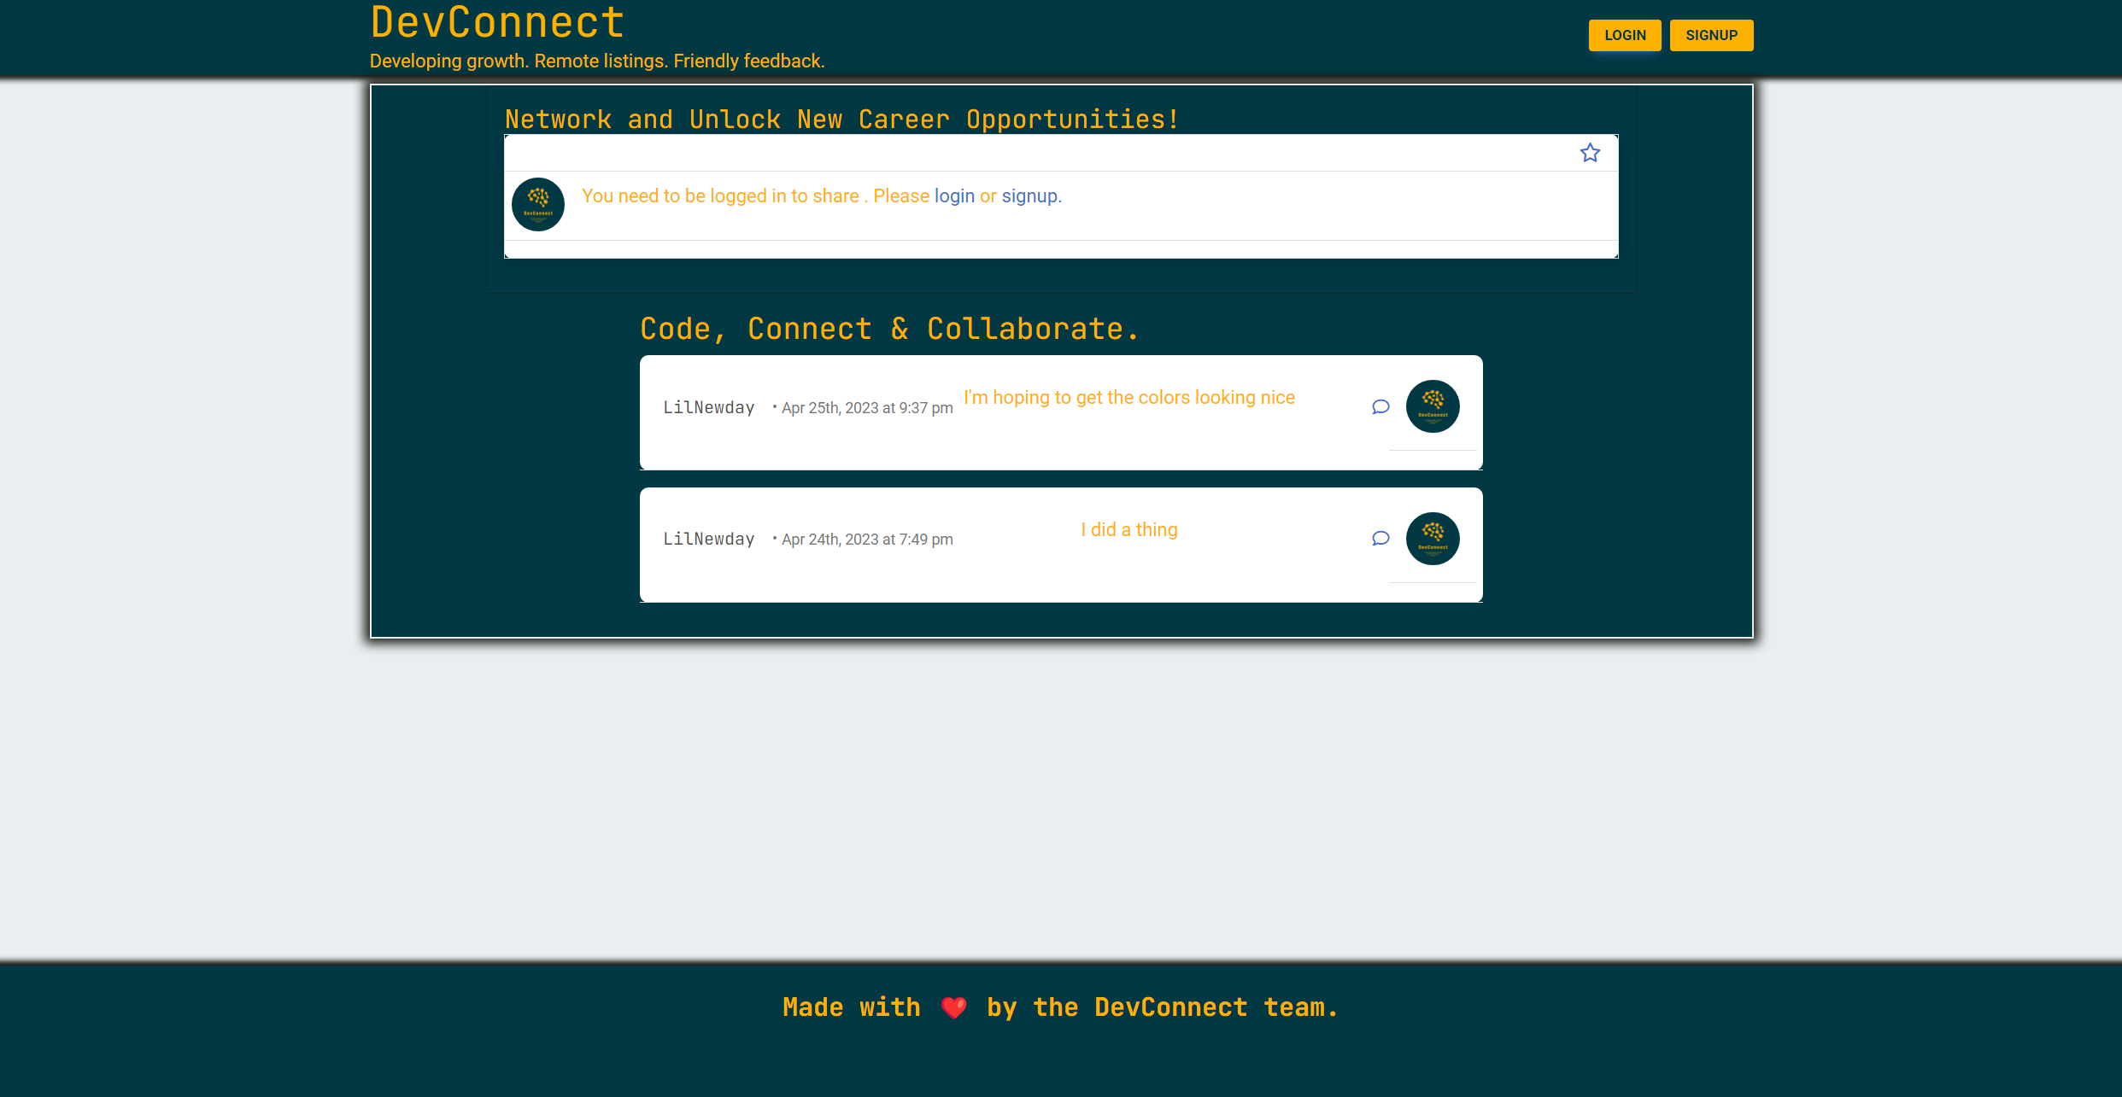This screenshot has height=1097, width=2122.
Task: Click the DevConnect site logo title
Action: coord(495,22)
